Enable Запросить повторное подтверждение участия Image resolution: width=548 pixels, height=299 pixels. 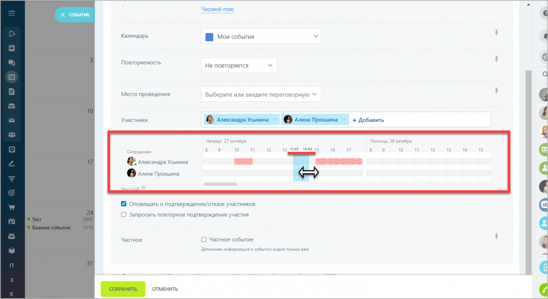coord(124,215)
